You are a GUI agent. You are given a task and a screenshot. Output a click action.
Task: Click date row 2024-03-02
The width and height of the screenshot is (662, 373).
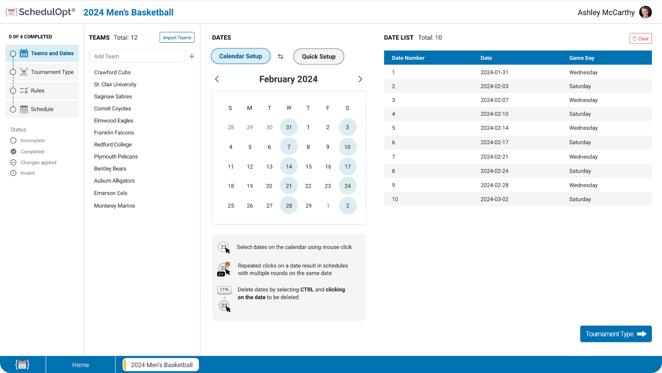click(x=518, y=199)
